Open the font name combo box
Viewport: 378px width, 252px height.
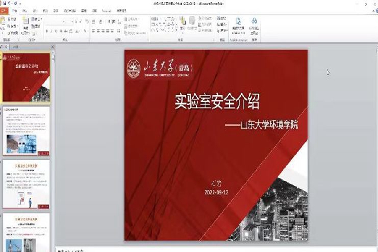point(55,21)
